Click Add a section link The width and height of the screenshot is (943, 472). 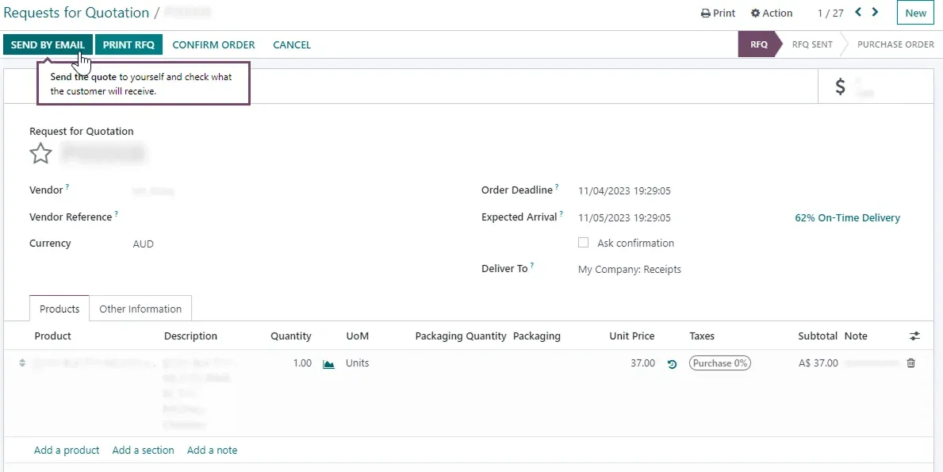[x=143, y=450]
